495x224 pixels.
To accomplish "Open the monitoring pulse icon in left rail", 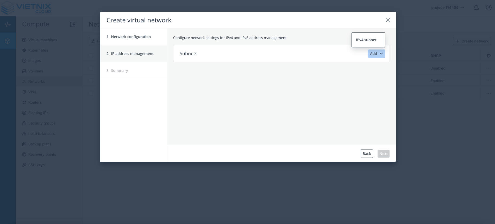I will tap(8, 24).
